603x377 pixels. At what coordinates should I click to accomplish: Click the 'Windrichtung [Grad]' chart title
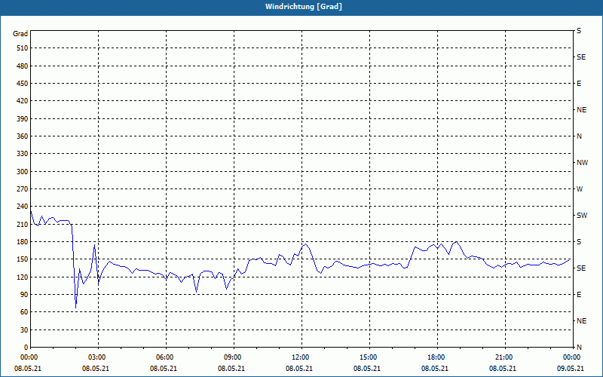point(304,7)
